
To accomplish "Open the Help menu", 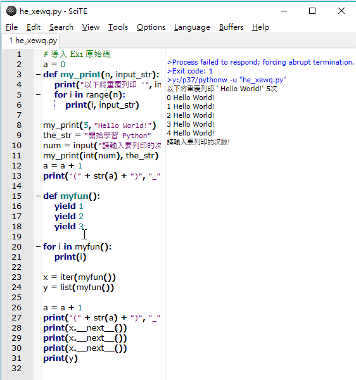I will tap(260, 27).
